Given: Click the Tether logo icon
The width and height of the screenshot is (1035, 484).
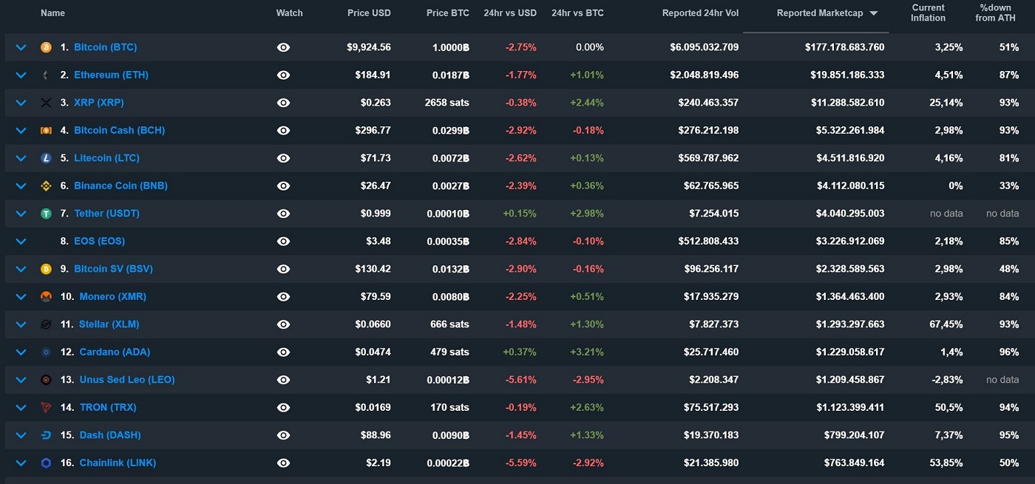Looking at the screenshot, I should tap(46, 214).
